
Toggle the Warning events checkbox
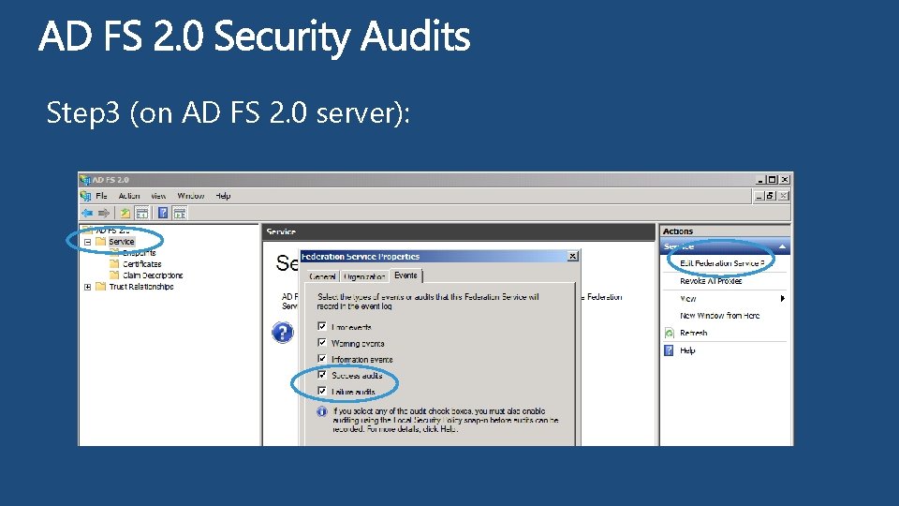322,343
